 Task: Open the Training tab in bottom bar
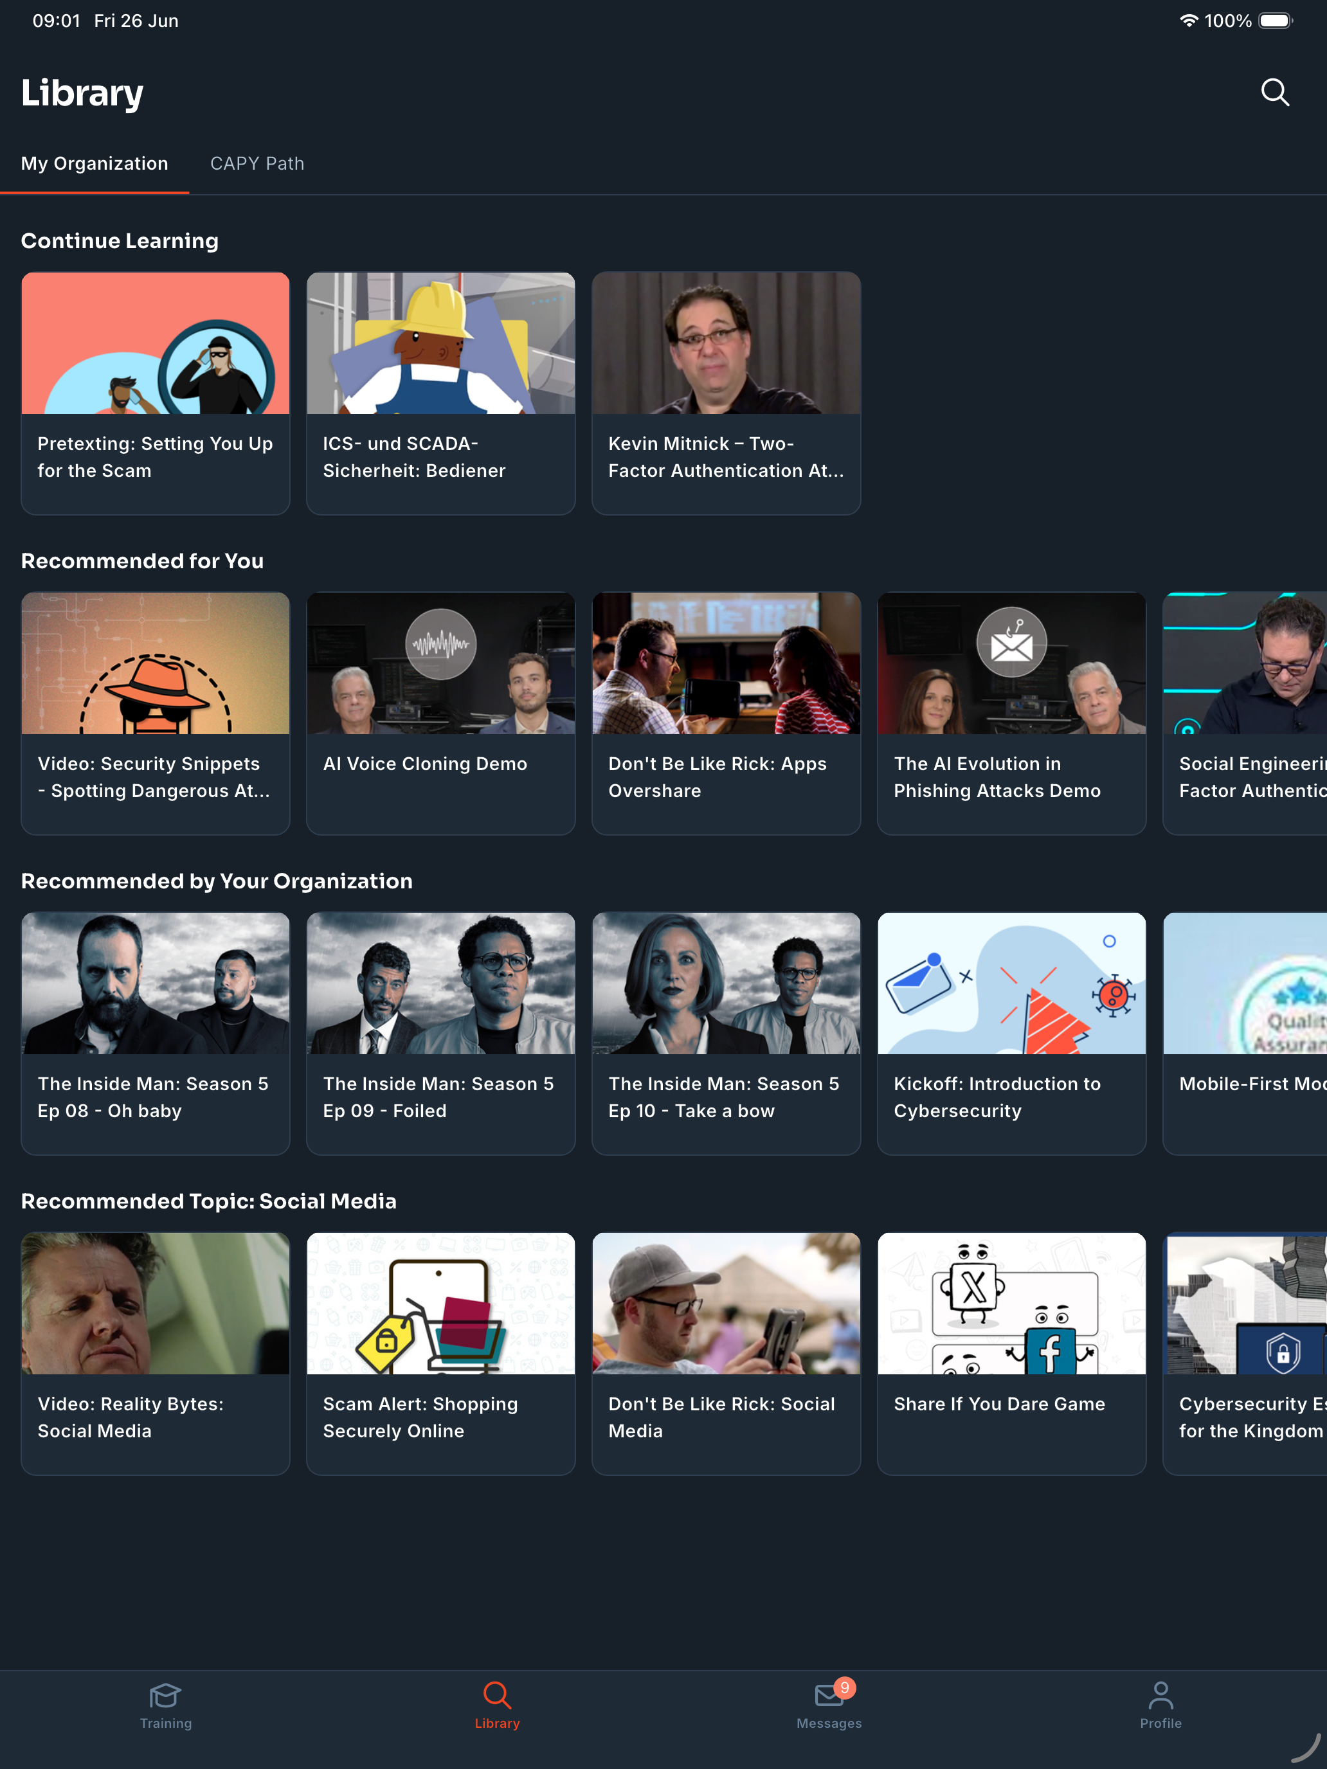[x=166, y=1707]
